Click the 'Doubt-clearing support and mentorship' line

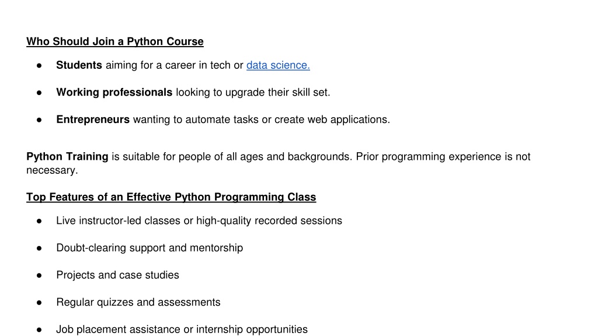tap(149, 248)
